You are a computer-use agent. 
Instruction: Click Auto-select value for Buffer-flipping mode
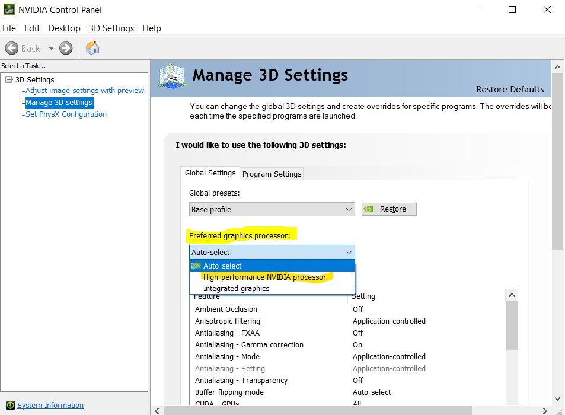pos(372,392)
